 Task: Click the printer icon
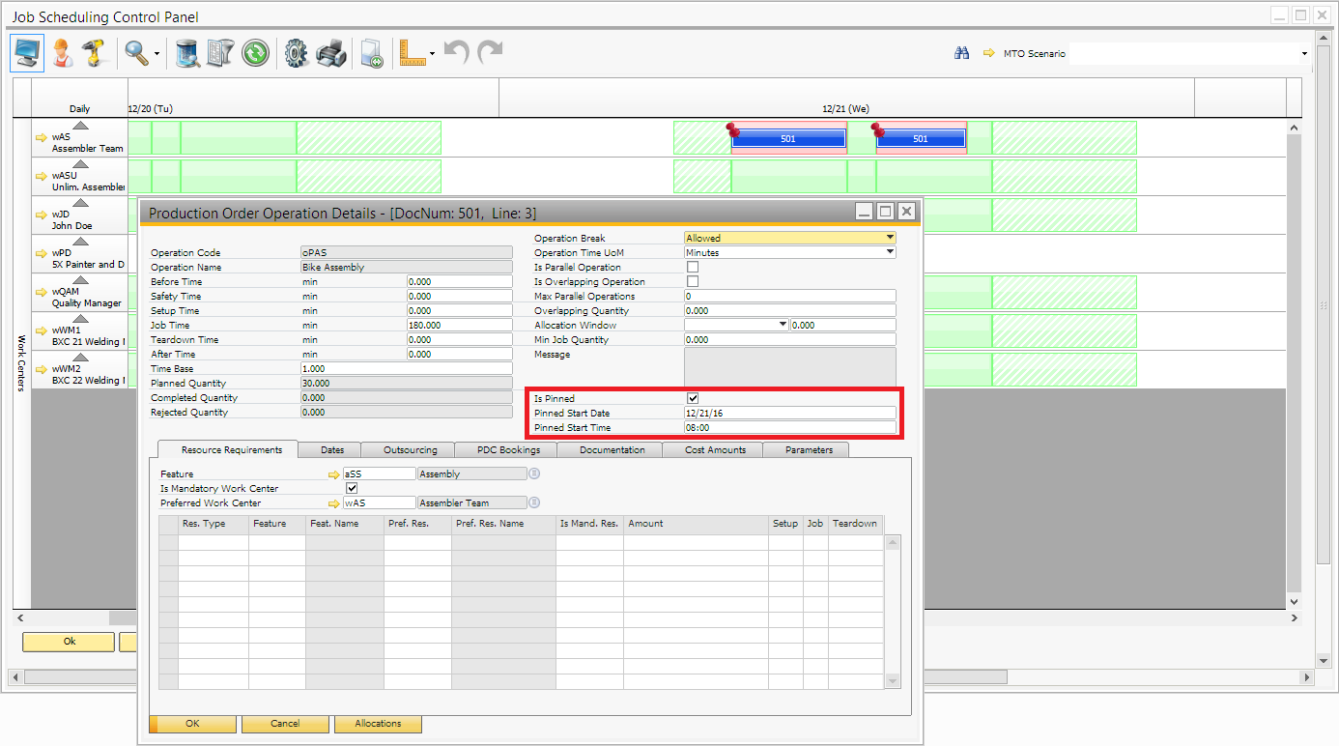click(331, 53)
